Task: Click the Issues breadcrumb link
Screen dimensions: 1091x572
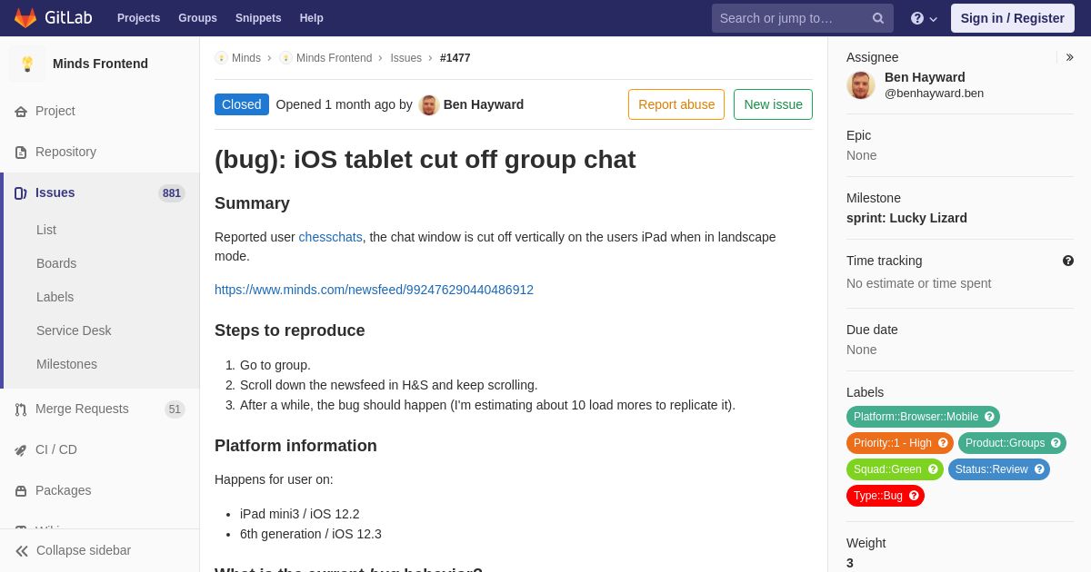Action: (x=405, y=58)
